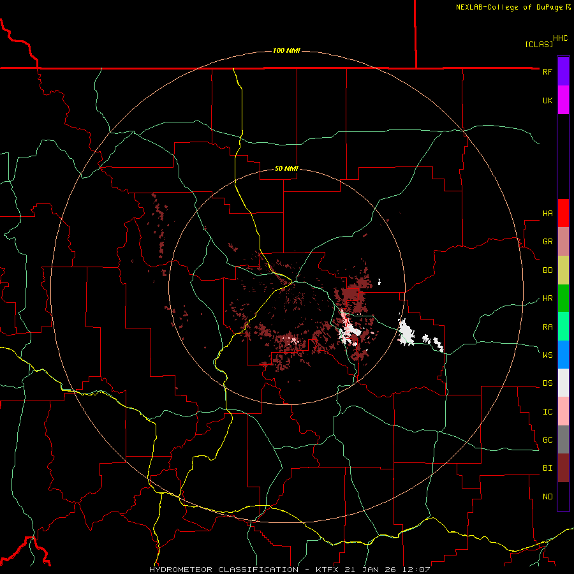Click the IC legend label
This screenshot has width=574, height=574.
(547, 412)
